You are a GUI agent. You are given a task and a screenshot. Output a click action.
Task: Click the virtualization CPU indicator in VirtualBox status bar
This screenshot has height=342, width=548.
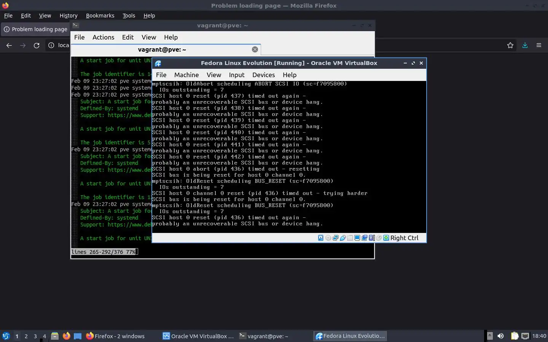pos(371,238)
